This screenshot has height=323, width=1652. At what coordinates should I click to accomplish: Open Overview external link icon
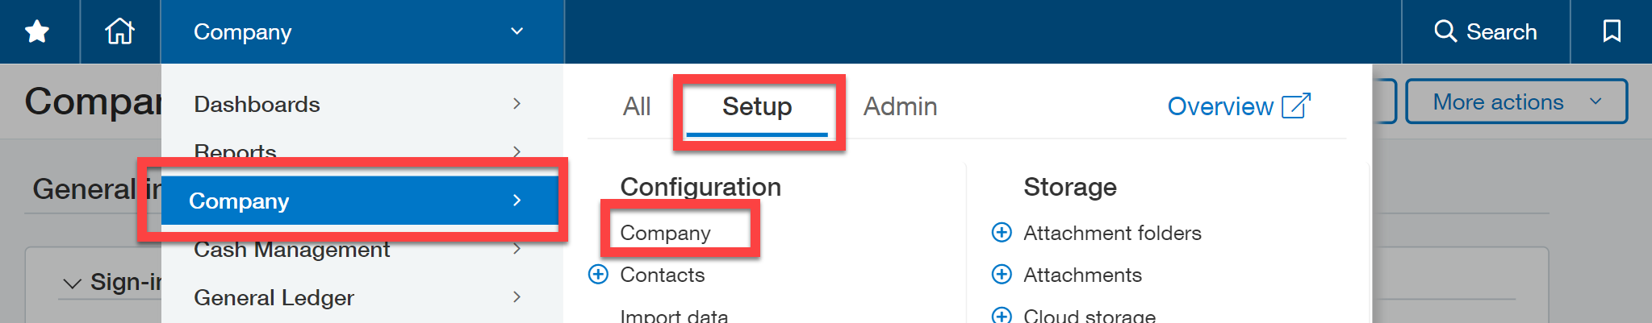(1296, 106)
